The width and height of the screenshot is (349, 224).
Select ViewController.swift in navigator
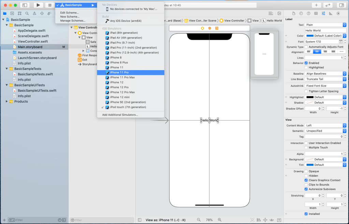[33, 42]
